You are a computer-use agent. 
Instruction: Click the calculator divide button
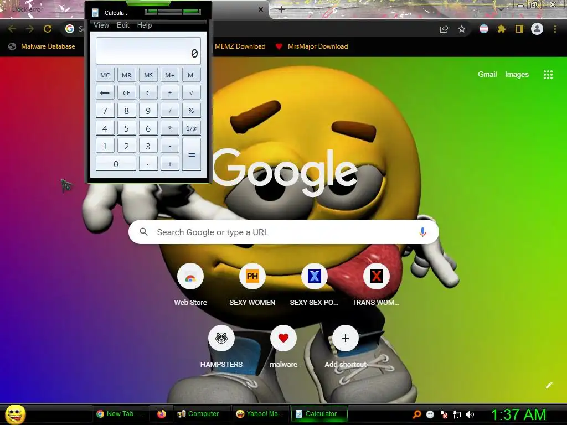169,111
